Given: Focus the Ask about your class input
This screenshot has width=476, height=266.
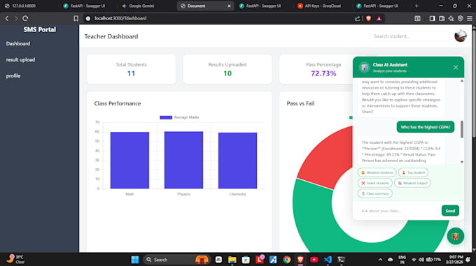Looking at the screenshot, I should tap(398, 211).
